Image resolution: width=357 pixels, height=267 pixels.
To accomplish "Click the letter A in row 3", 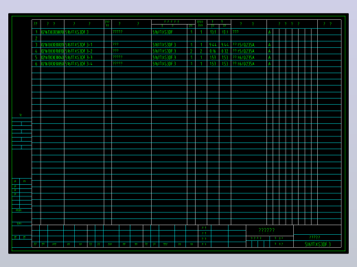I will 269,44.
